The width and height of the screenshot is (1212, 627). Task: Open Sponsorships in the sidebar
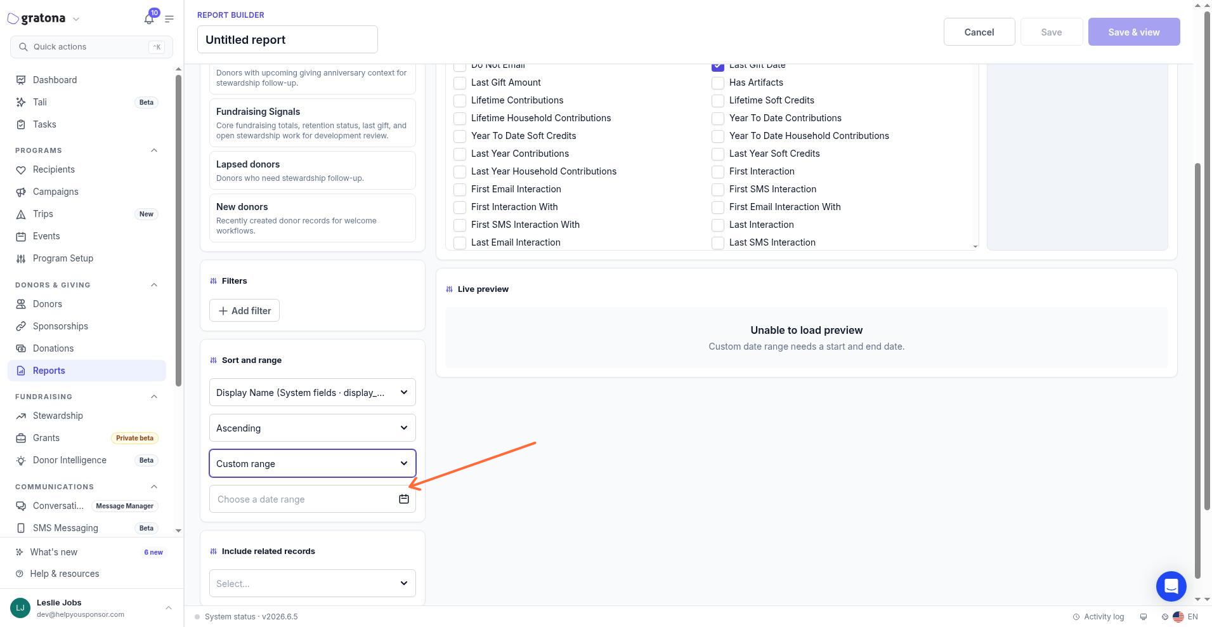tap(87, 326)
